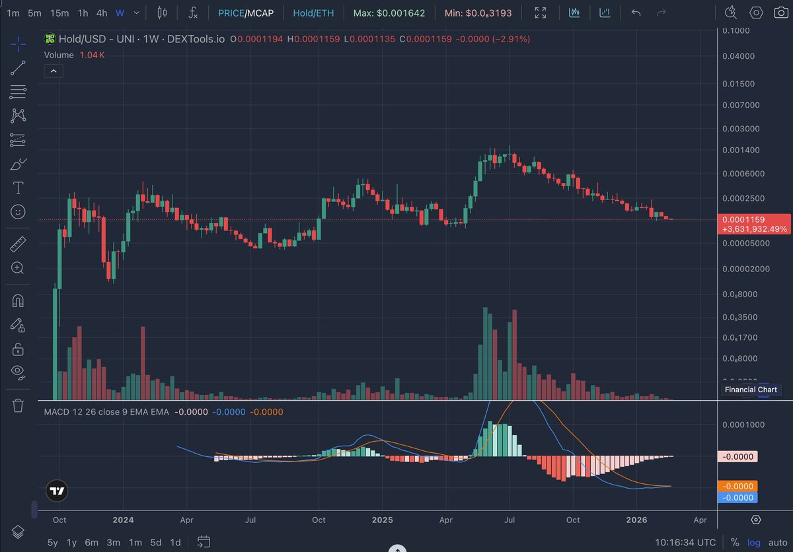Open the timeframe dropdown next to W

click(135, 12)
